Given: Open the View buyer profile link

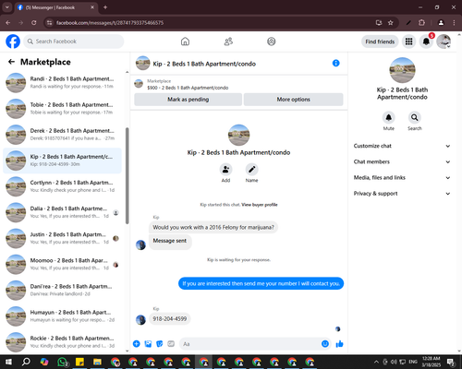Looking at the screenshot, I should click(x=260, y=205).
